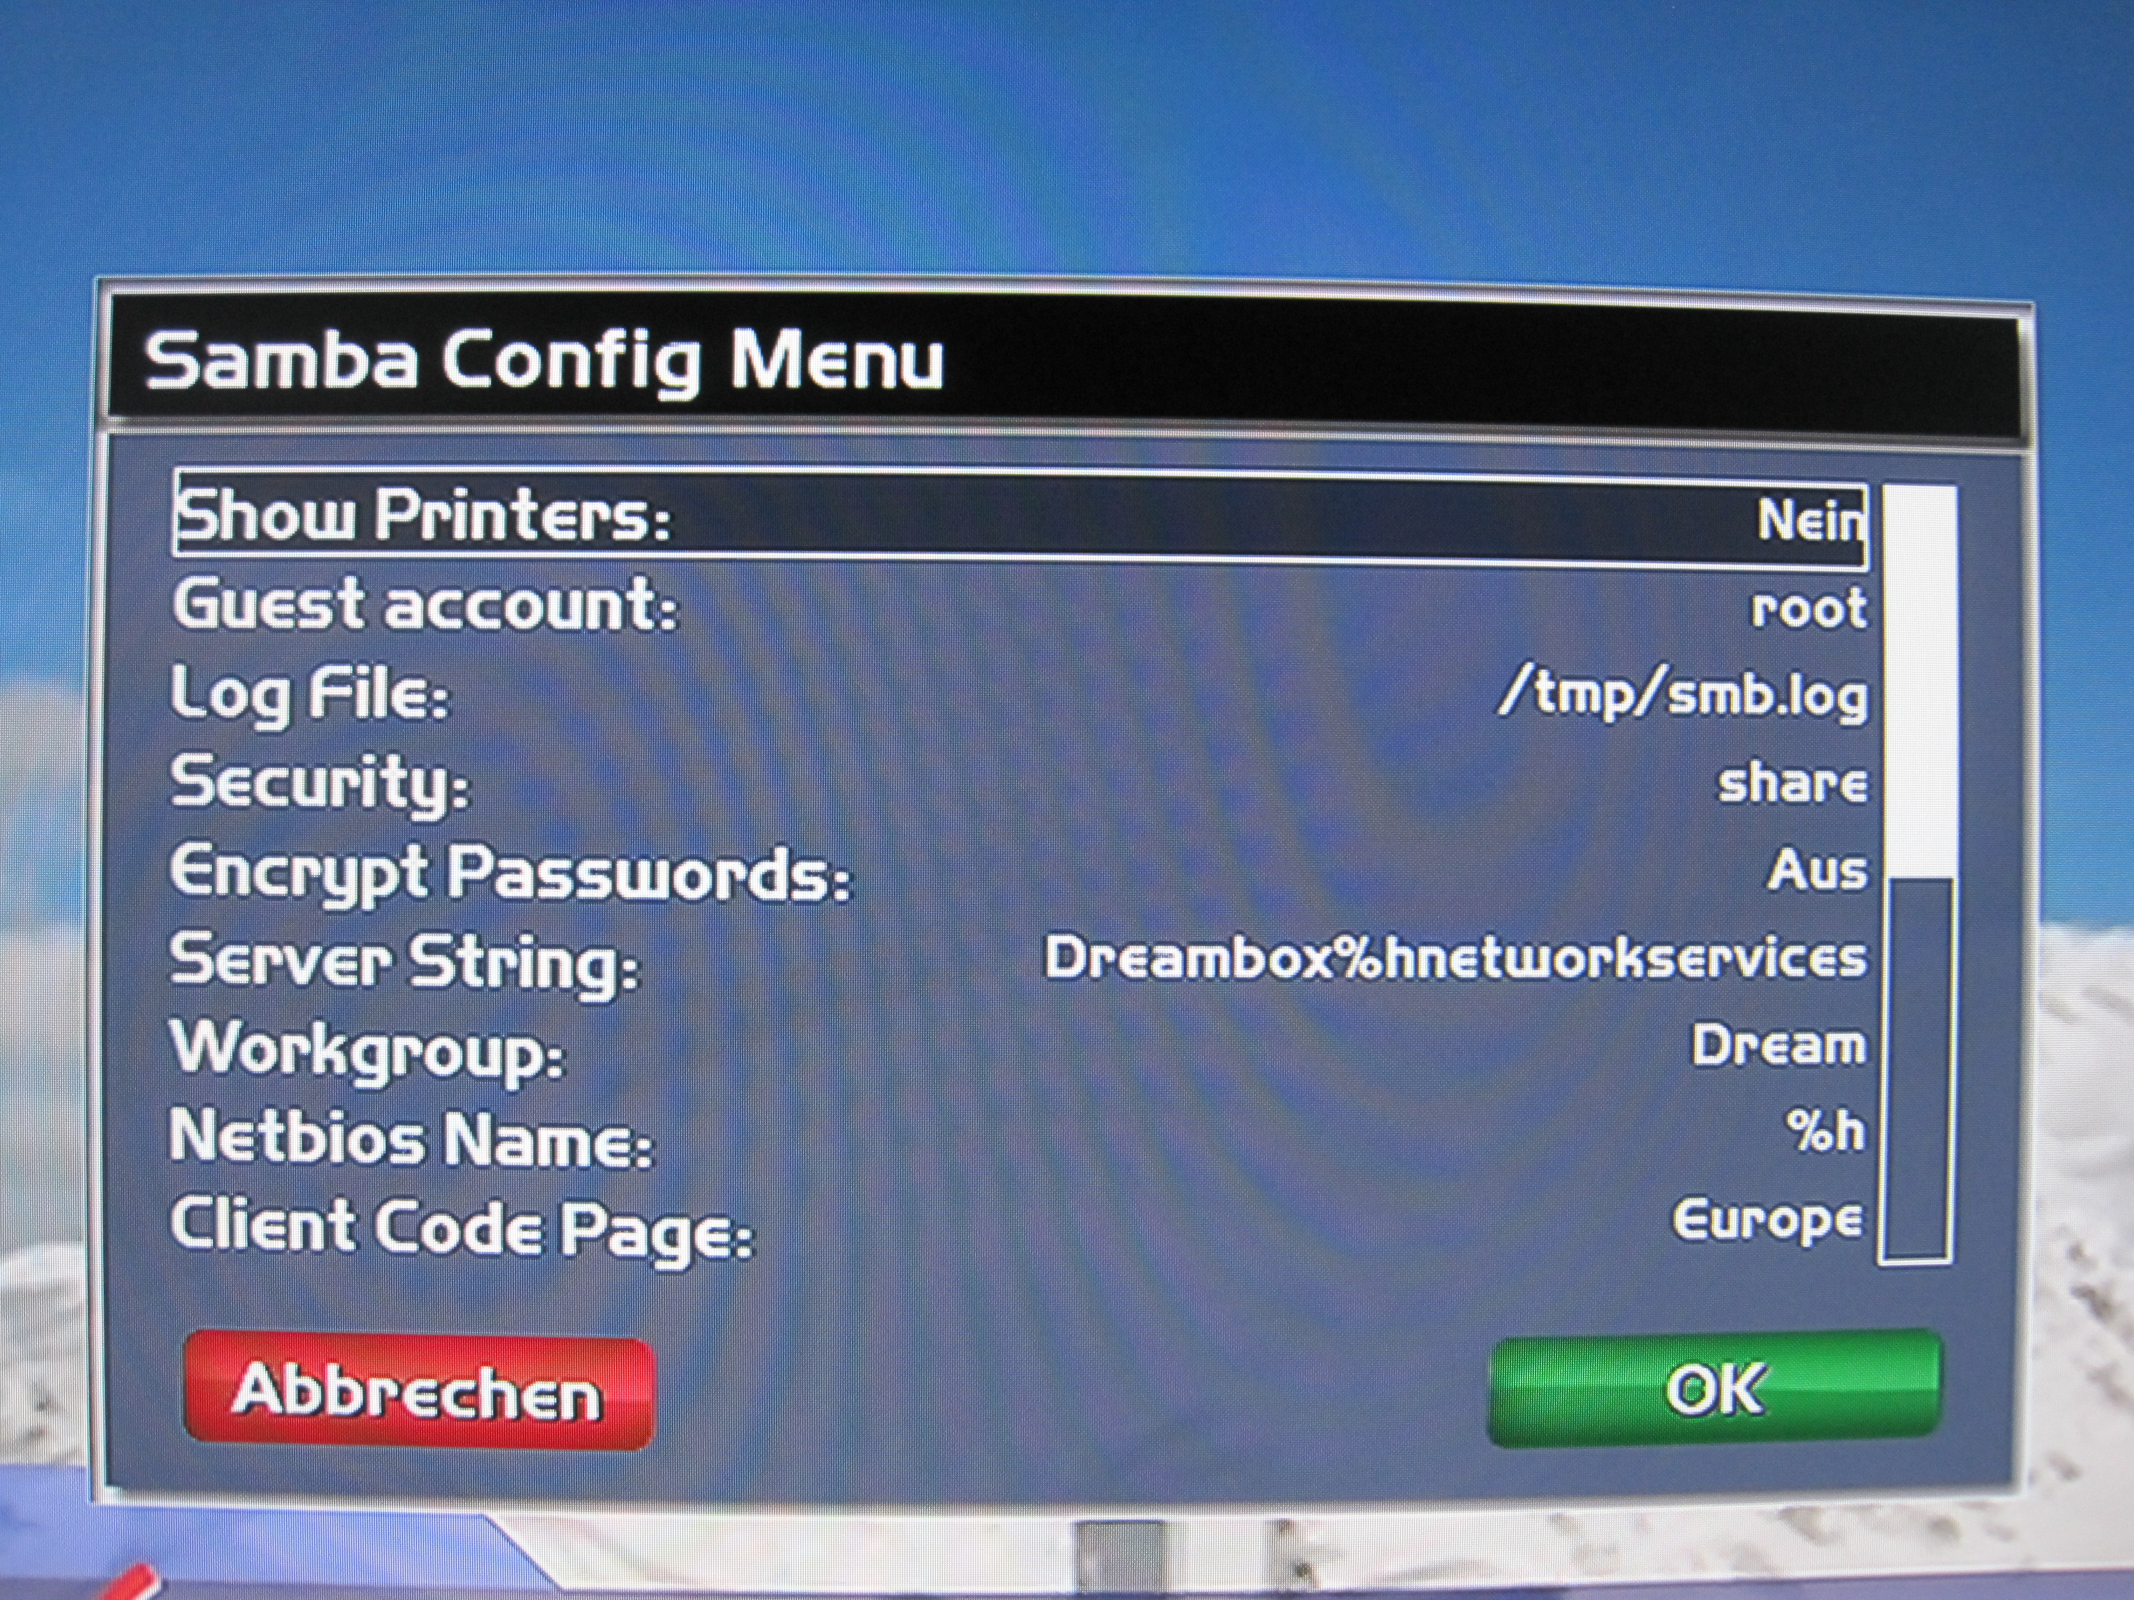The width and height of the screenshot is (2134, 1600).
Task: Change the Security share option
Action: click(x=1792, y=782)
